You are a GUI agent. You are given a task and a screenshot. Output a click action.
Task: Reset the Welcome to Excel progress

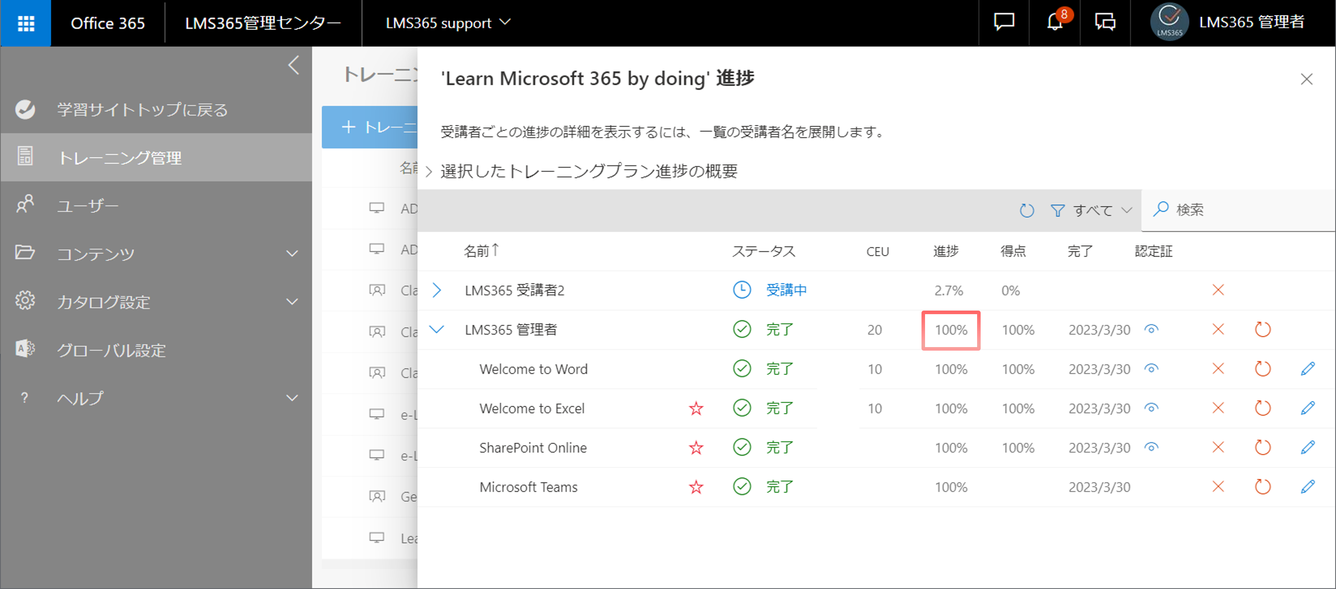[x=1262, y=408]
